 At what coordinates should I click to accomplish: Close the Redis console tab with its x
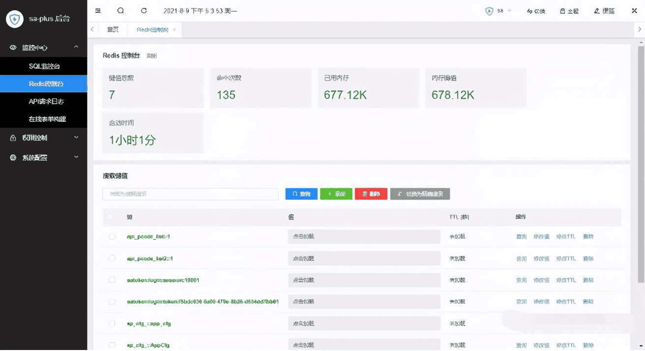(x=175, y=30)
